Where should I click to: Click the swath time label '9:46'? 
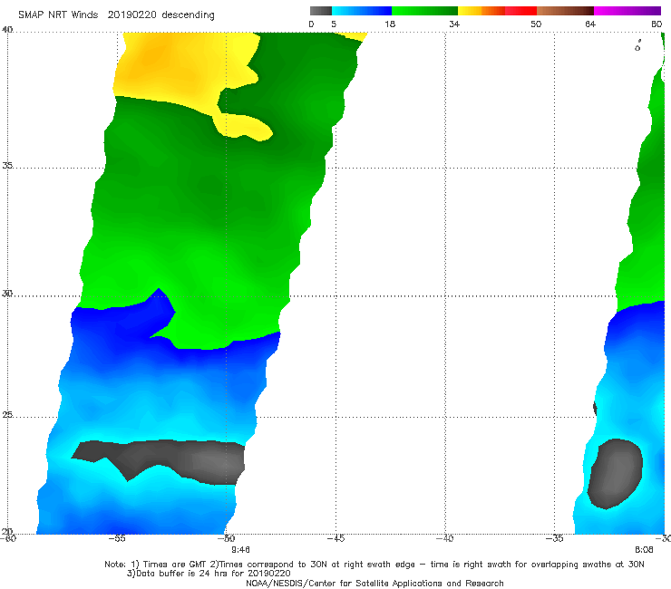coord(240,550)
